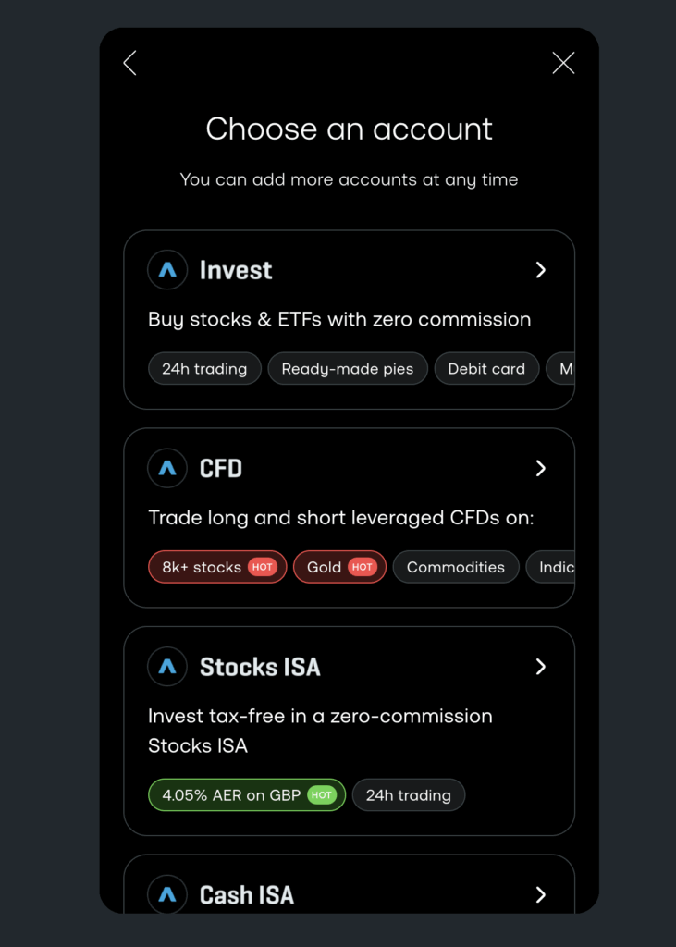Click the Ready-made pies chip
Image resolution: width=676 pixels, height=947 pixels.
tap(348, 369)
